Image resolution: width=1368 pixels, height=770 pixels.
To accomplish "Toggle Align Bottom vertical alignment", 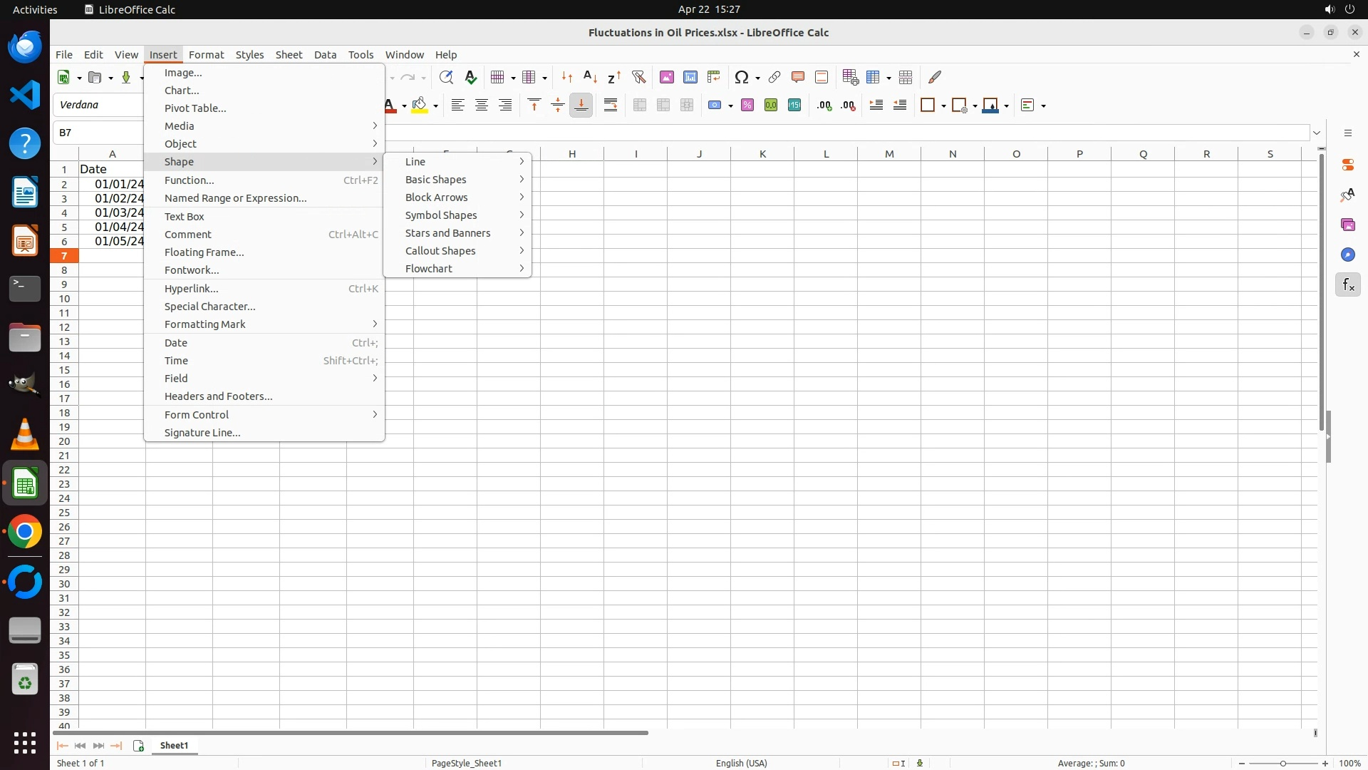I will pyautogui.click(x=581, y=106).
